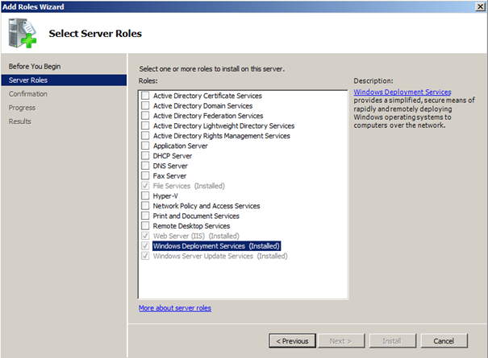The image size is (488, 358).
Task: Click the Next button
Action: [x=340, y=341]
